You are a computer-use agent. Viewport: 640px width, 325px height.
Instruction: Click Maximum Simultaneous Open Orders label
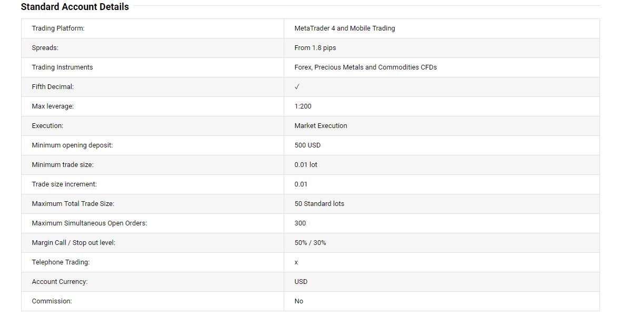(x=89, y=223)
